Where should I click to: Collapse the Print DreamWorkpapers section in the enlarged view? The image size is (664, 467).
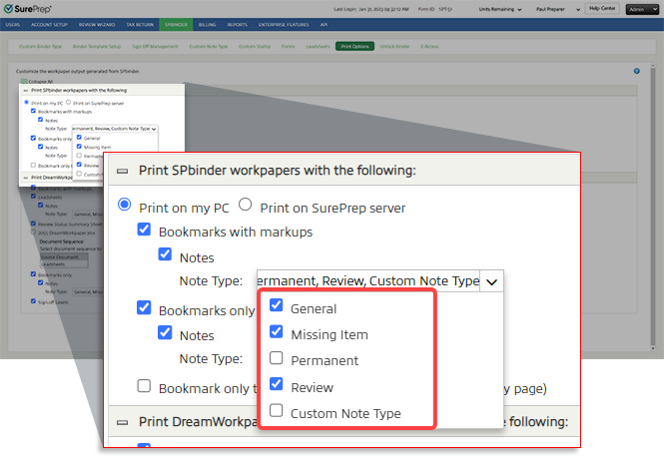pos(123,421)
